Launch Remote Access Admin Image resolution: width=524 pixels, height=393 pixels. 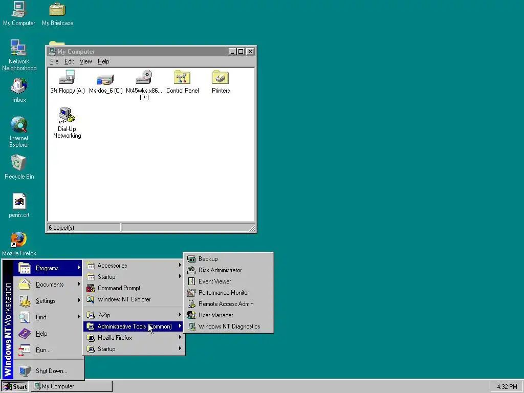(x=229, y=304)
